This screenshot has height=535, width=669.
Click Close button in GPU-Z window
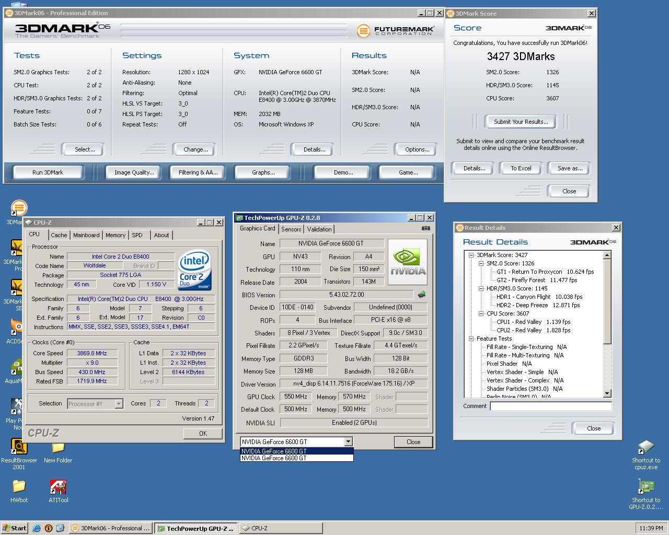[x=413, y=442]
